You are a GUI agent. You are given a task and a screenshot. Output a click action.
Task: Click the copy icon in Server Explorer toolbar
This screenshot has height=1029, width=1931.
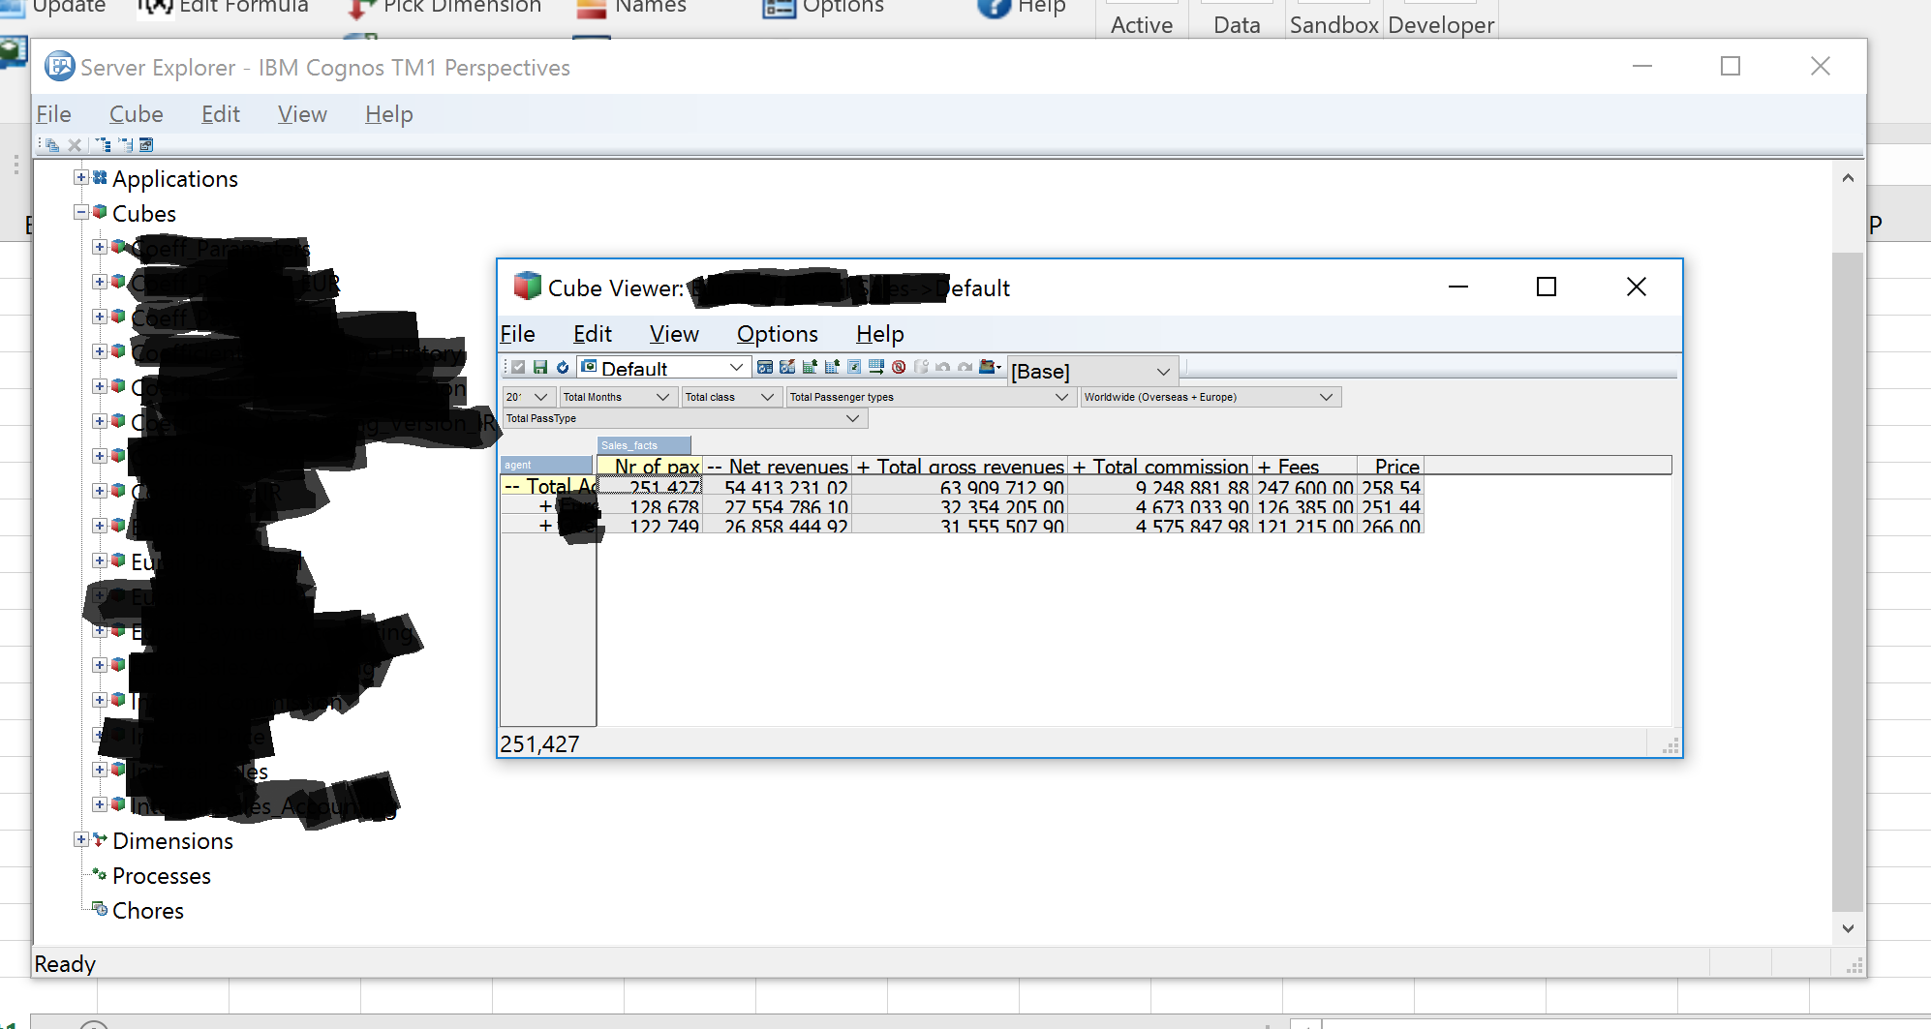[x=52, y=145]
